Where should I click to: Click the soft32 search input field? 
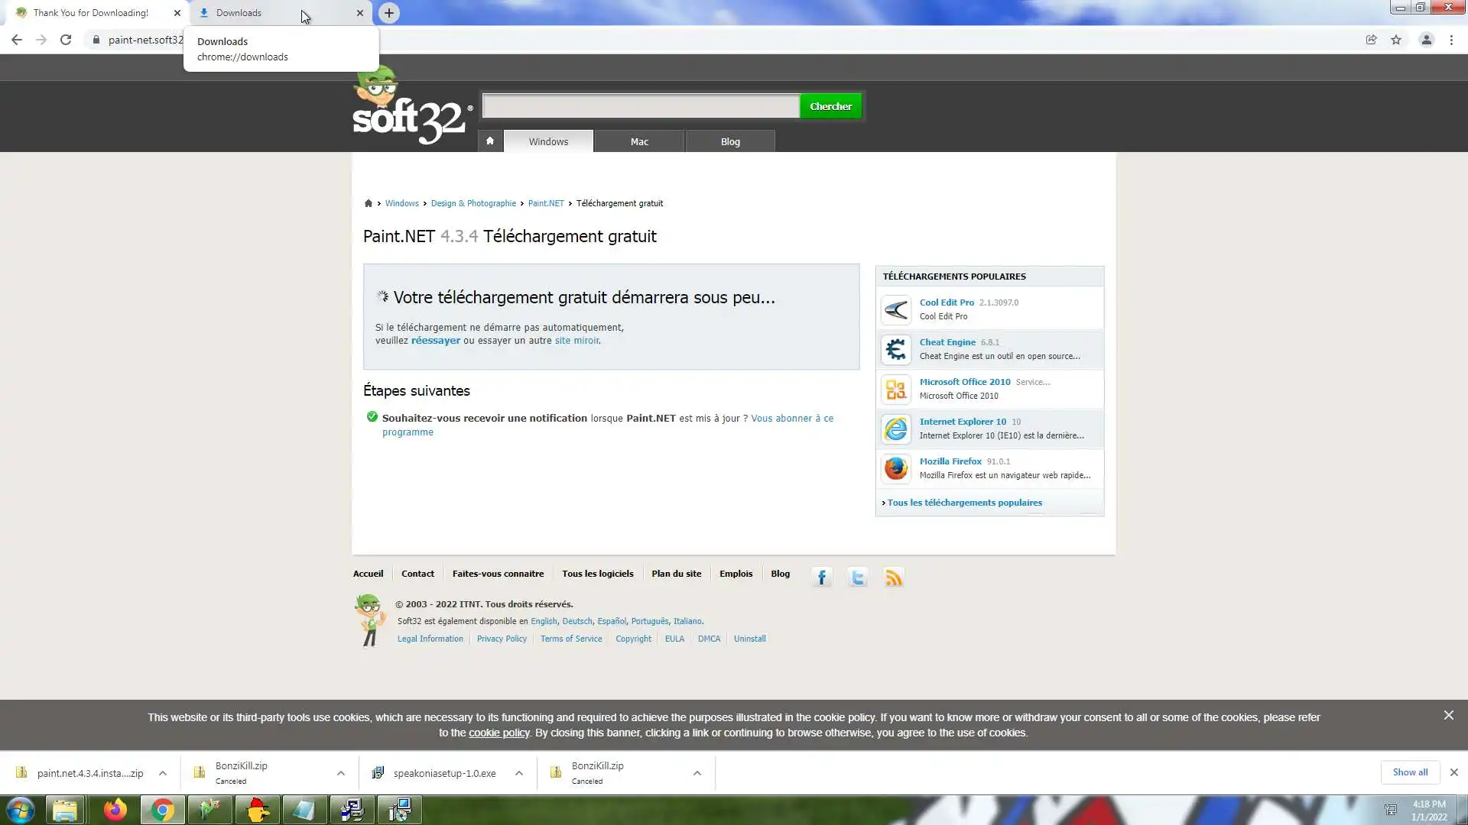click(641, 106)
